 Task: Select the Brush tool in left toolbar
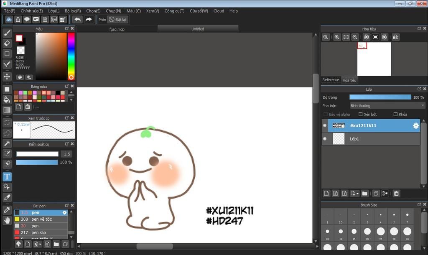(x=7, y=33)
